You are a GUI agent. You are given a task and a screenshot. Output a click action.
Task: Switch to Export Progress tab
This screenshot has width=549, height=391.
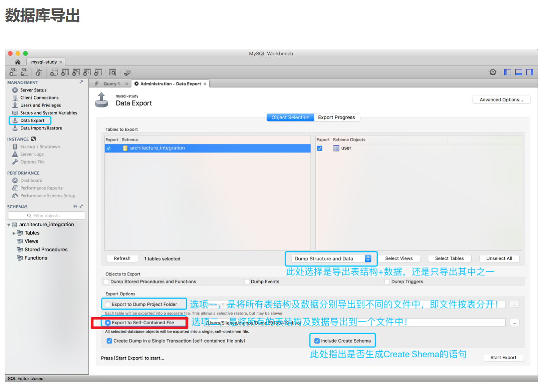(337, 117)
